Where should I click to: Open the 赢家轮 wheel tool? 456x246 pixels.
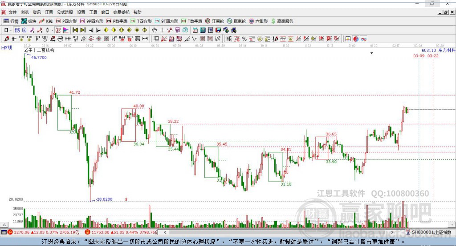click(236, 21)
